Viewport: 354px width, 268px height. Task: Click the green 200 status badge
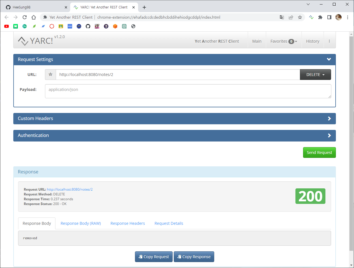coord(310,196)
